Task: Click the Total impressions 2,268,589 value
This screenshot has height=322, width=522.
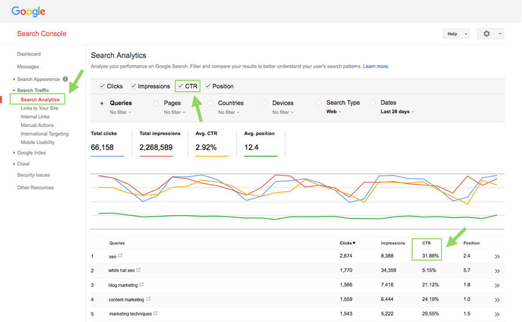Action: point(156,147)
